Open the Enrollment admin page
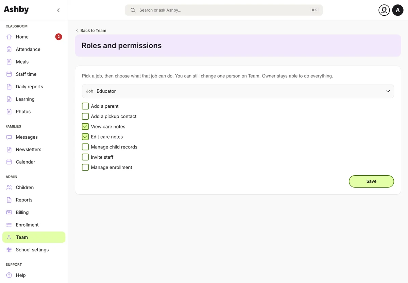The width and height of the screenshot is (408, 283). pos(34,225)
